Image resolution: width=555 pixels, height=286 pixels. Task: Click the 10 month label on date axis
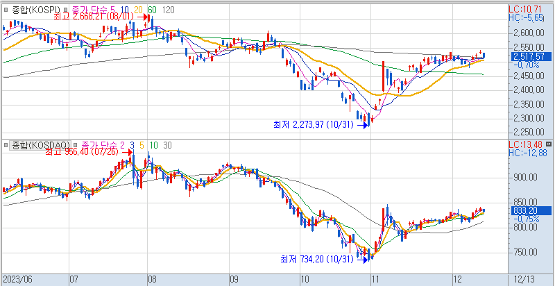coord(304,280)
